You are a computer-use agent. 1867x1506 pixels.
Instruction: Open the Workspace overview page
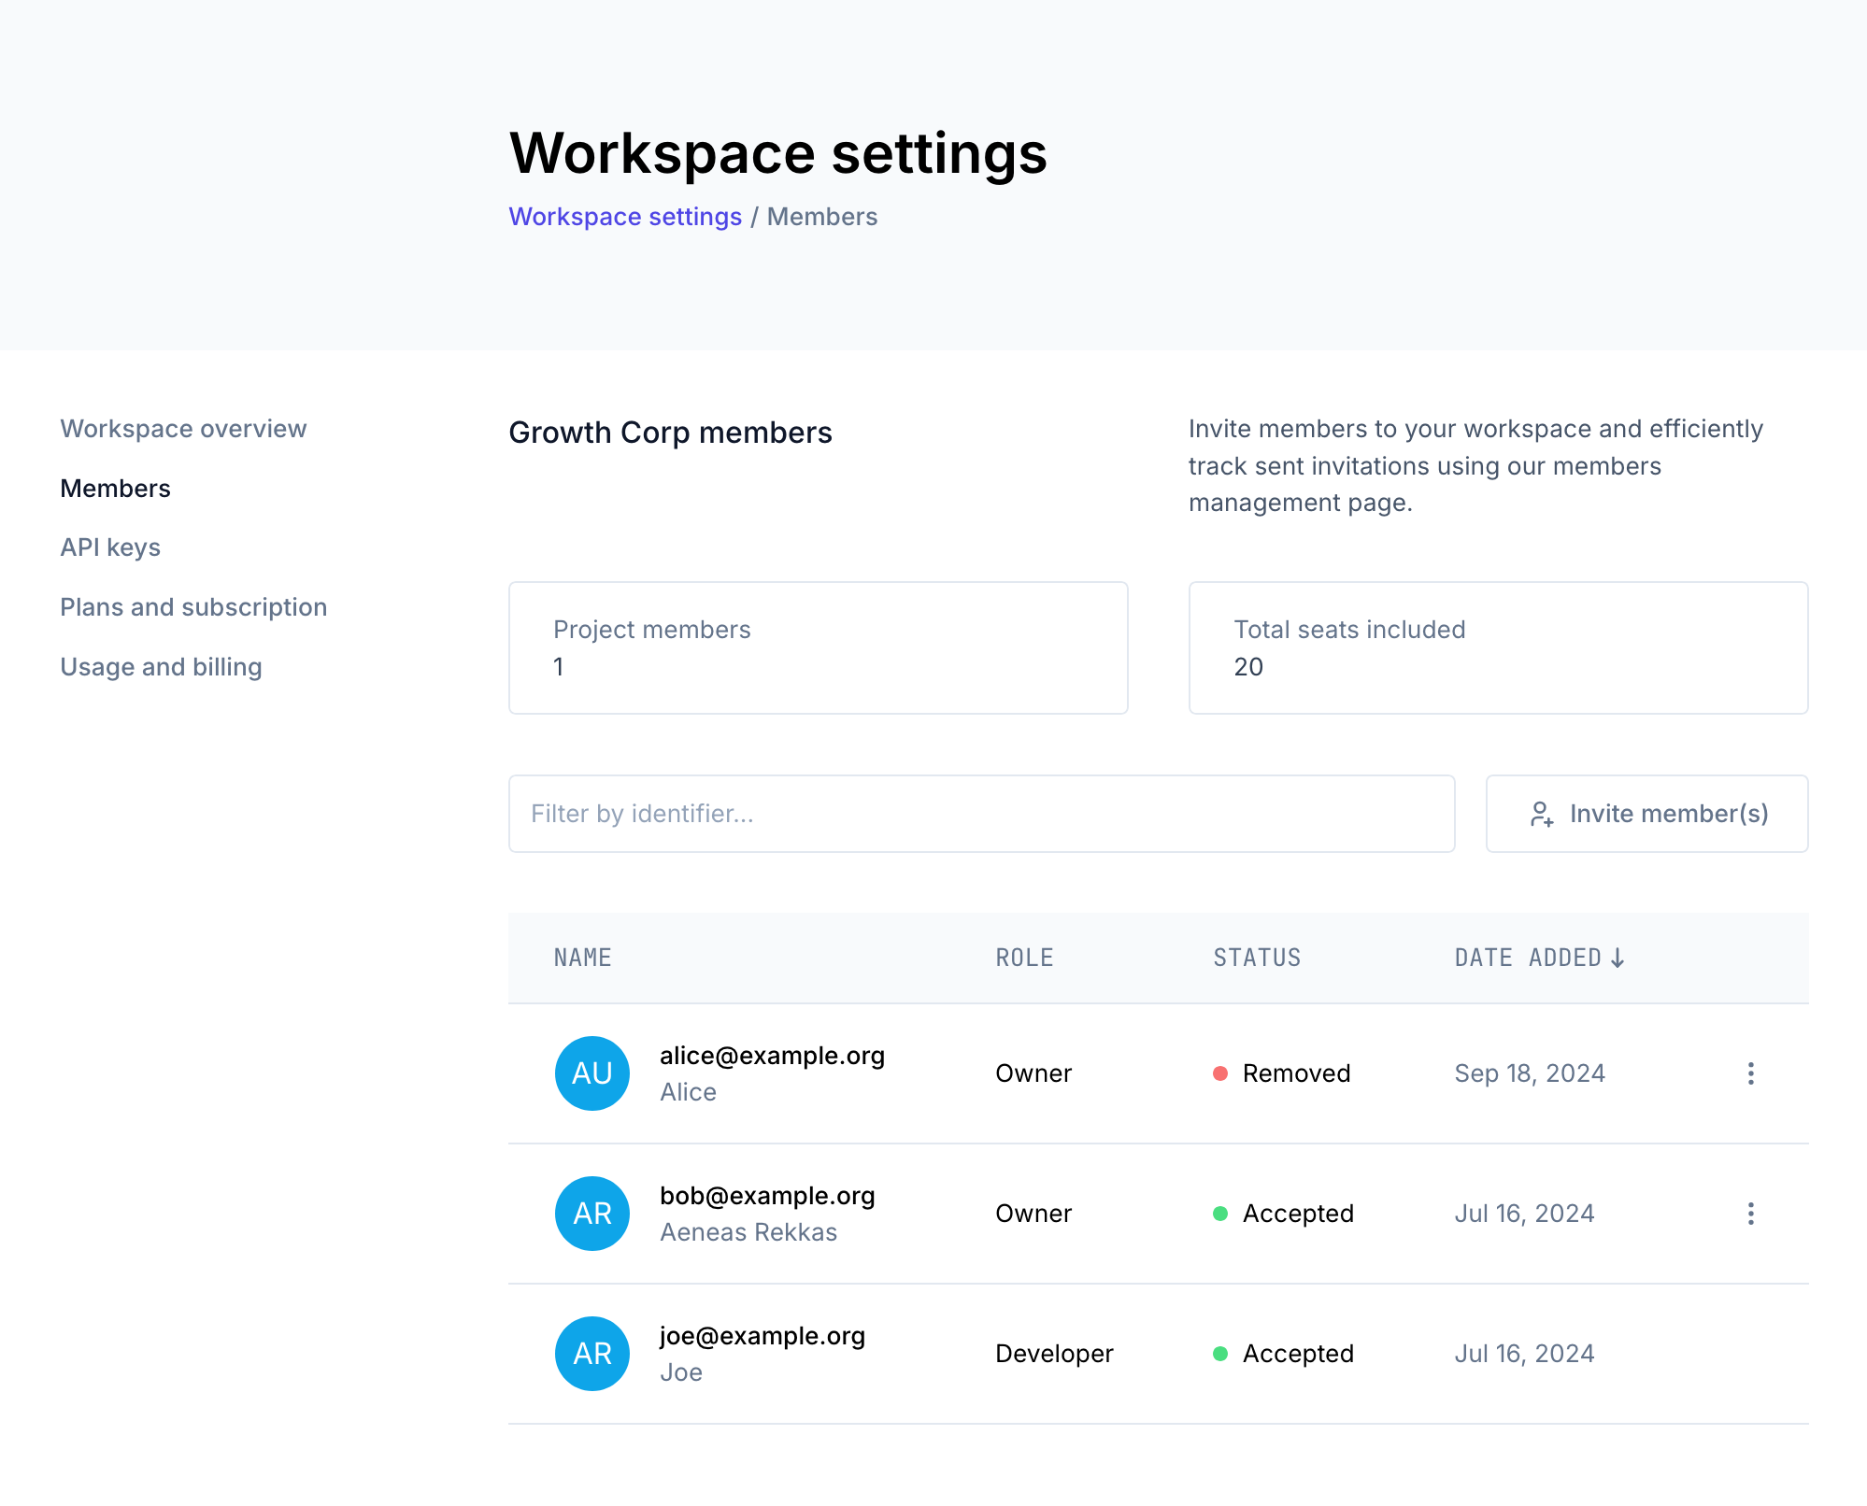[183, 428]
